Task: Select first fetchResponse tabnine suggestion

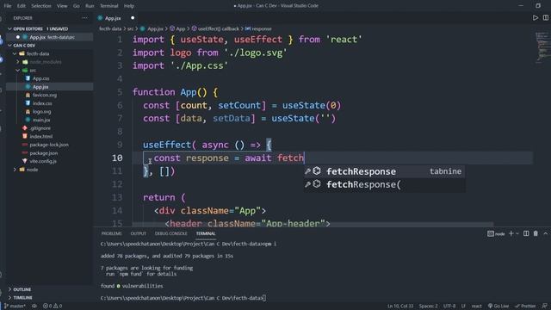Action: pyautogui.click(x=385, y=171)
